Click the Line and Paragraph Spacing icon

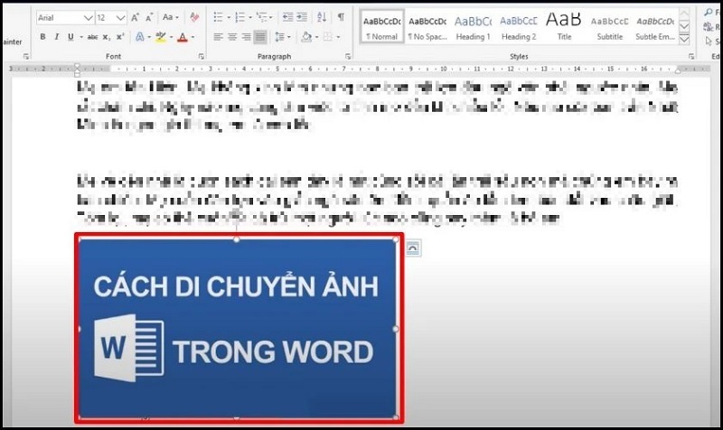coord(279,37)
